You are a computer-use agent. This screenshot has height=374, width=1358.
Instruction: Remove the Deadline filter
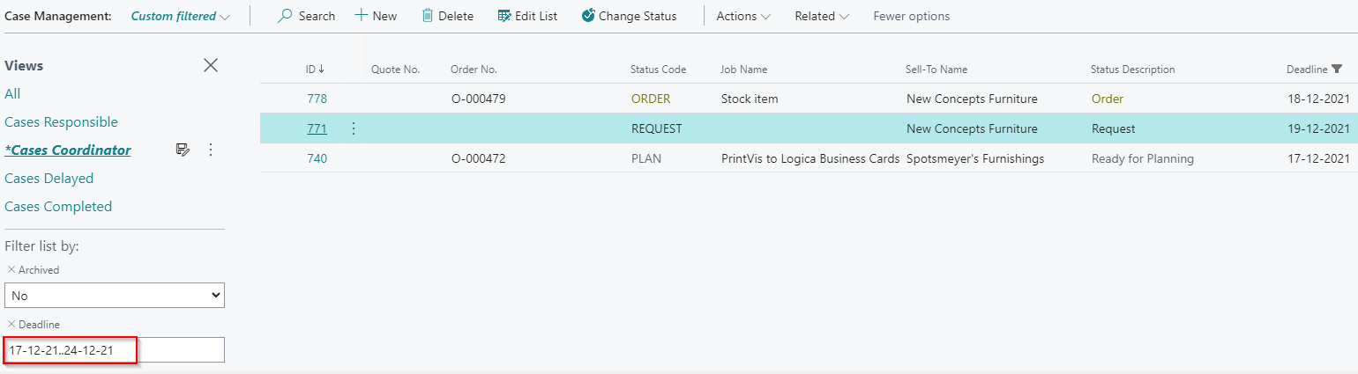(11, 325)
